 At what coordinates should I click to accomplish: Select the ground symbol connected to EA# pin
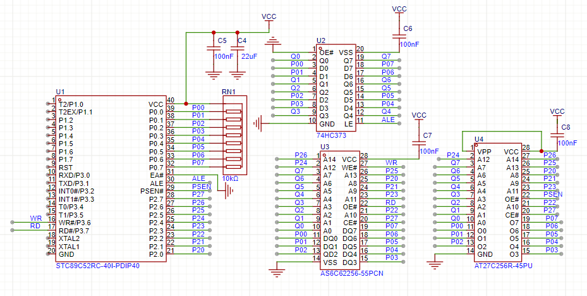(229, 191)
